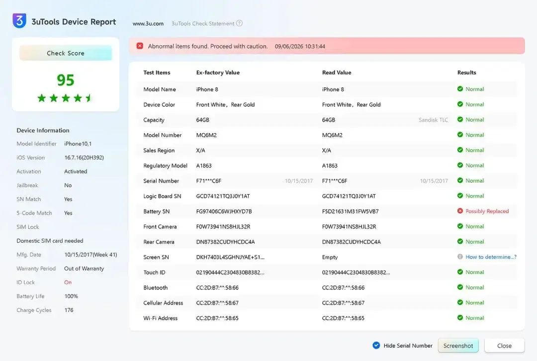
Task: Click the score value 95
Action: tap(66, 80)
